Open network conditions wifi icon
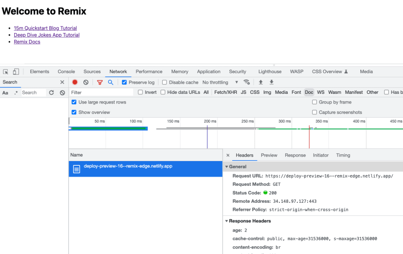Image resolution: width=403 pixels, height=254 pixels. (247, 82)
